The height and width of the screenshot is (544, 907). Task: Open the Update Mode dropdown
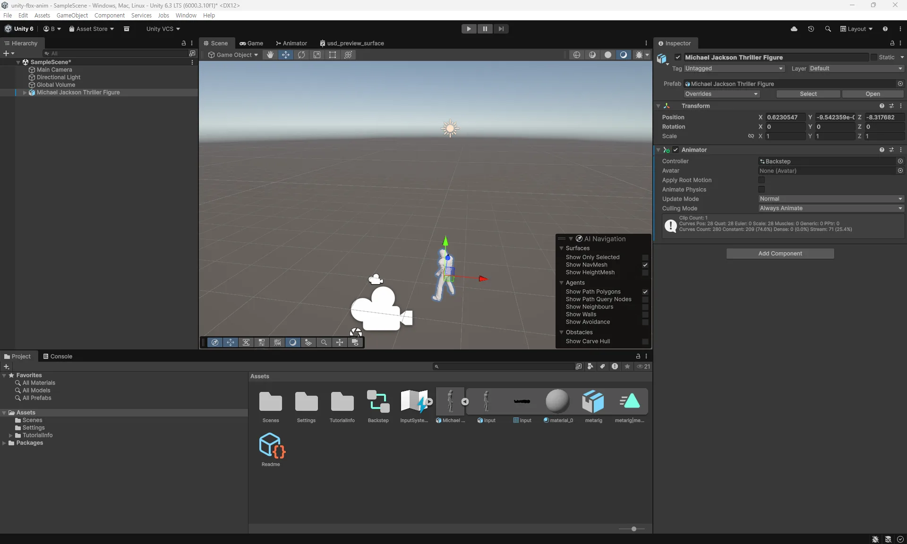click(831, 199)
